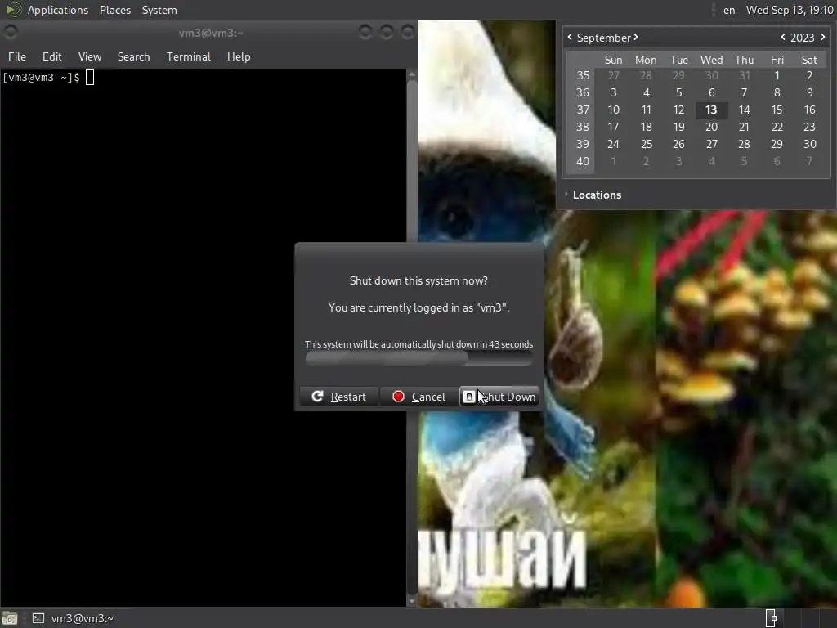Click terminal scrollbar down arrow
The height and width of the screenshot is (628, 837).
tap(412, 601)
